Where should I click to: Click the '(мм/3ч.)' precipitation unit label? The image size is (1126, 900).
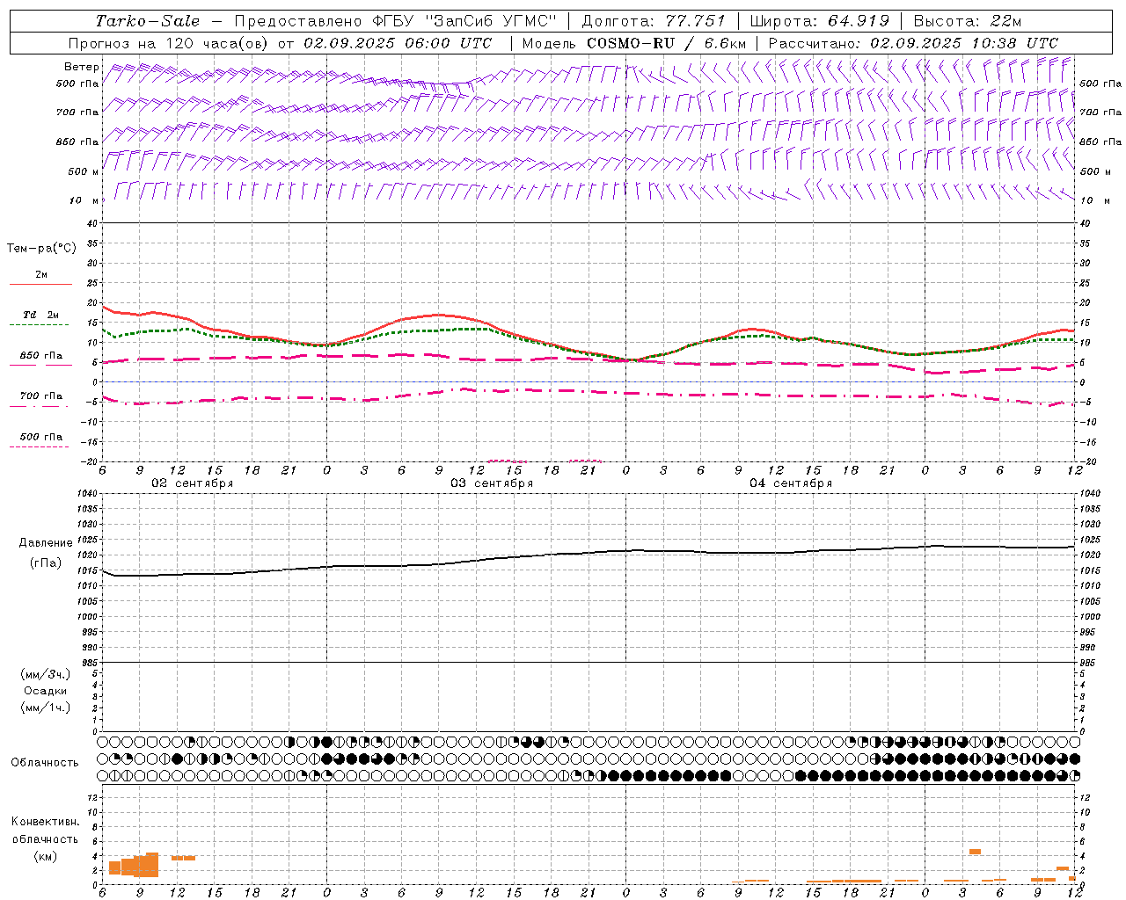(46, 674)
